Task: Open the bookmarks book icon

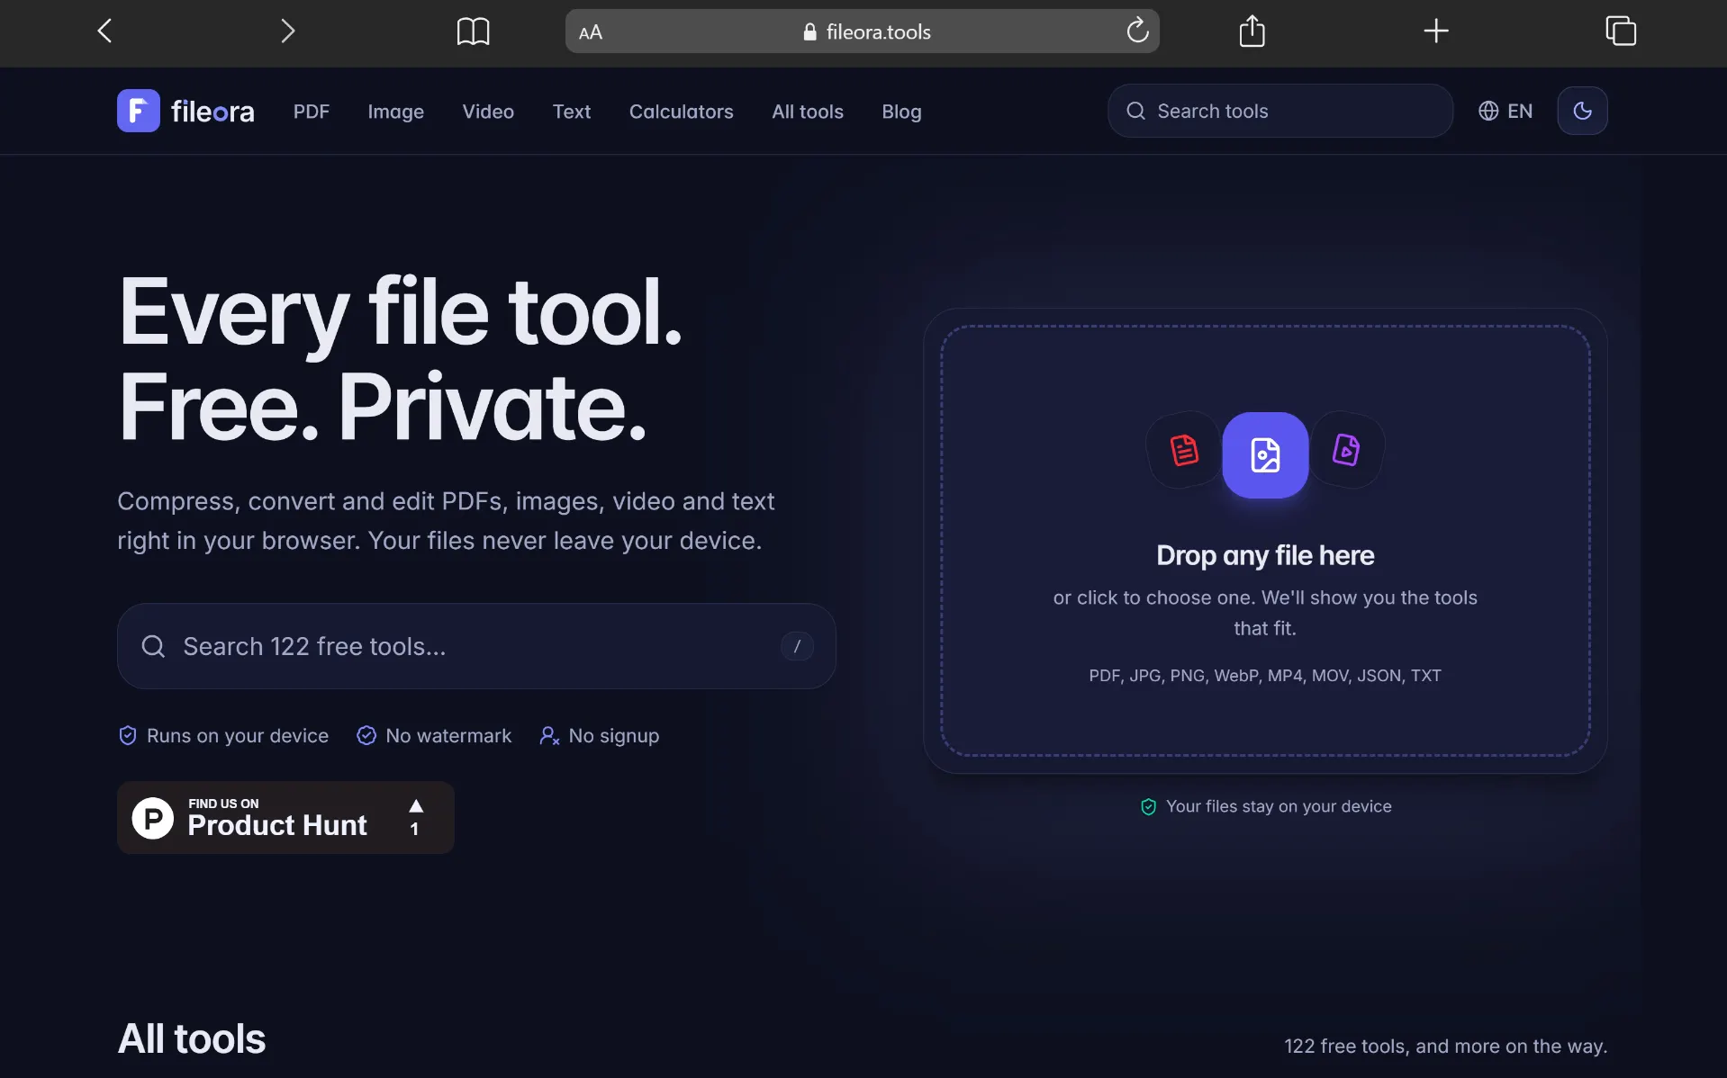Action: coord(473,31)
